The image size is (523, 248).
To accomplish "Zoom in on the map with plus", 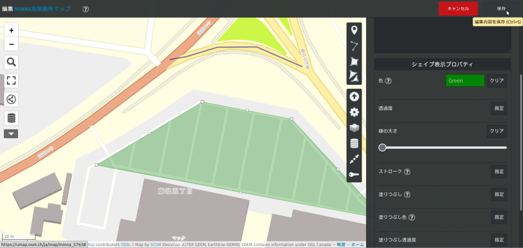I will [x=11, y=30].
